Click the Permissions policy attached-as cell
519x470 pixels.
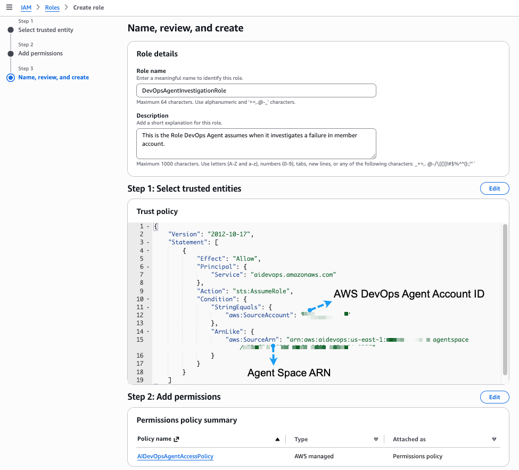point(417,457)
